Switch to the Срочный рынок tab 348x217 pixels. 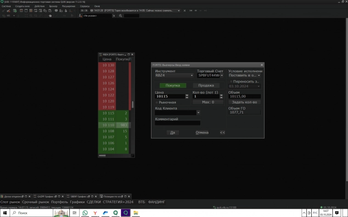(x=35, y=202)
